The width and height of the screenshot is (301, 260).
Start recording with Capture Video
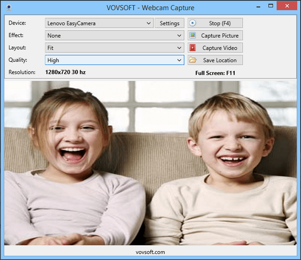click(x=215, y=48)
